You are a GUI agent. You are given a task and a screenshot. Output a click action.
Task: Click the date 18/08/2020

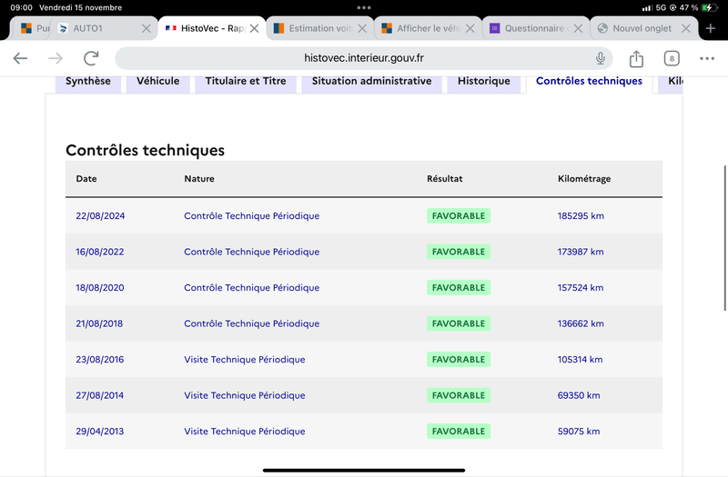point(100,288)
